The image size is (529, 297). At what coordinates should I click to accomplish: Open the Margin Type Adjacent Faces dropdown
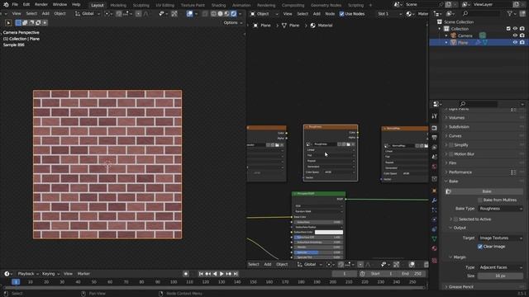click(500, 267)
